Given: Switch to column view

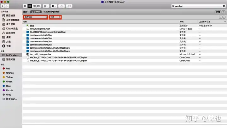Looking at the screenshot, I should click(x=34, y=6).
